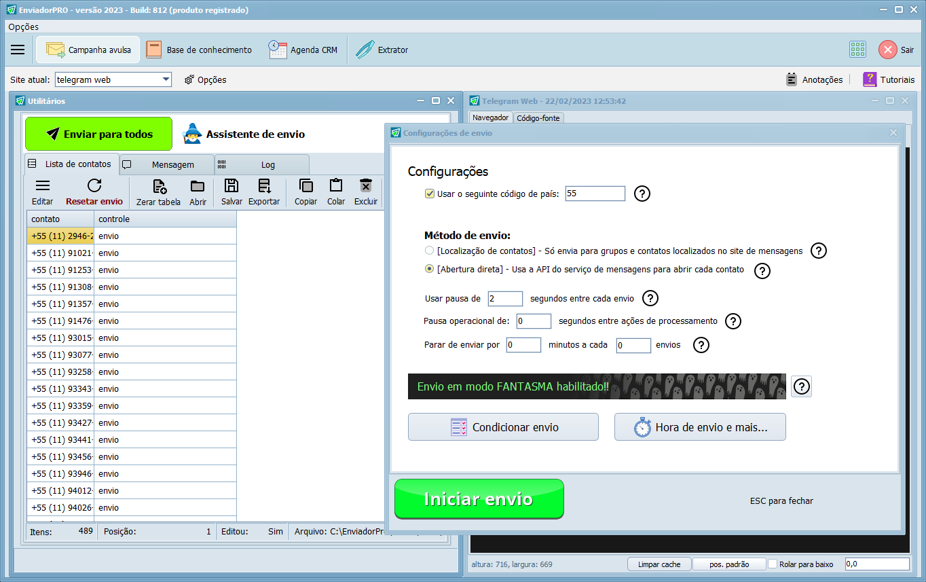The width and height of the screenshot is (926, 582).
Task: Open help for Pausa operacional
Action: [733, 321]
